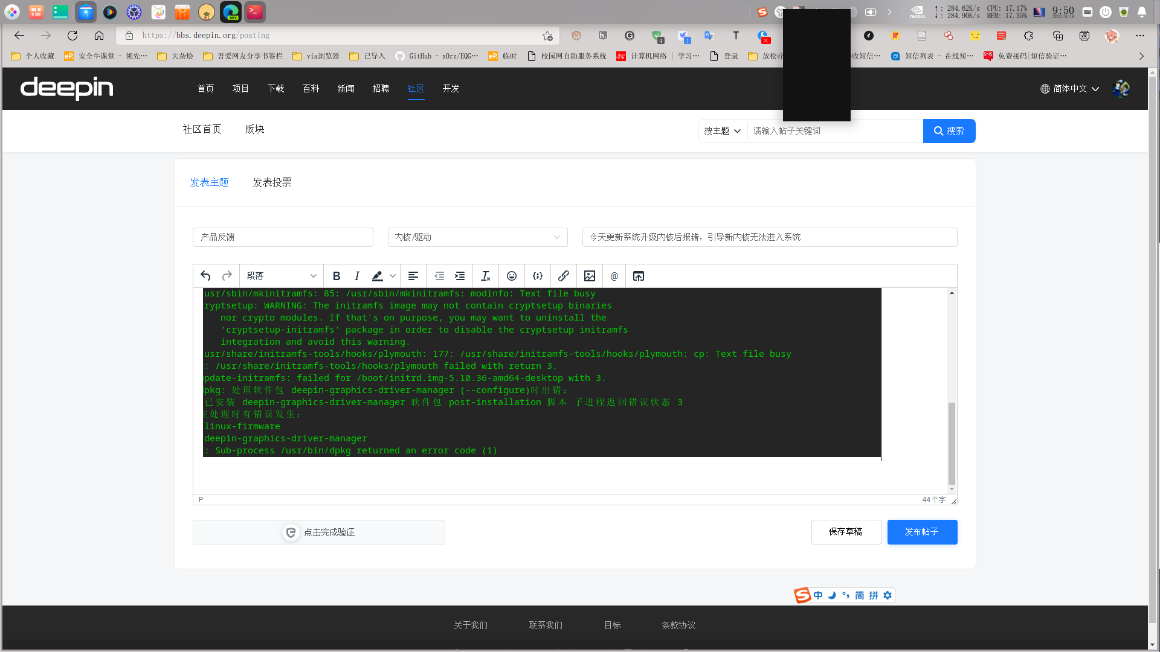Switch to the 发表投票 tab

pyautogui.click(x=272, y=182)
